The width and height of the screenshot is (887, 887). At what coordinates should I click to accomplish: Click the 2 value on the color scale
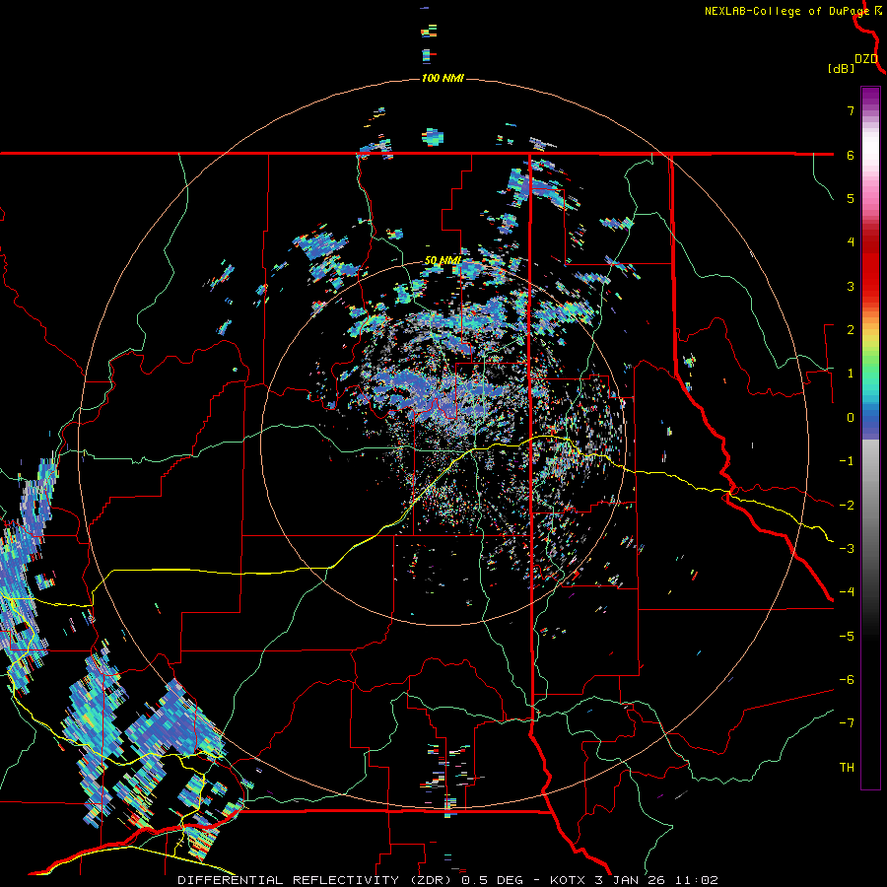click(851, 330)
